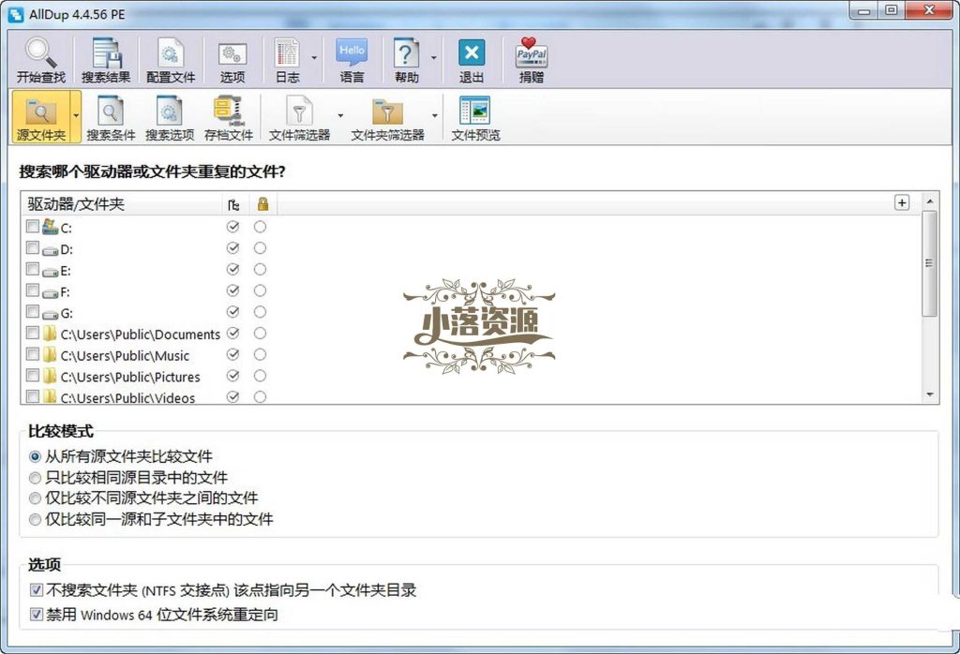Click the G: drive disk icon
This screenshot has height=654, width=960.
[x=51, y=314]
